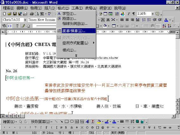Image resolution: width=180 pixels, height=135 pixels.
Task: Click the Times New Roman font box
Action: pos(42,20)
